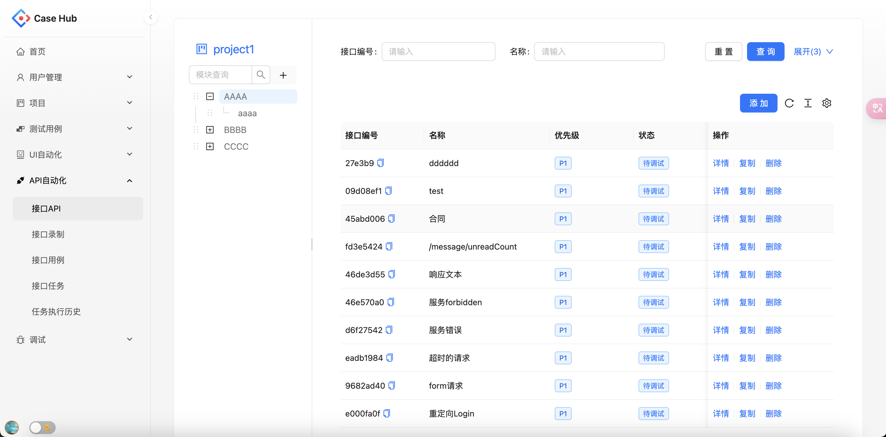Collapse the AAAA module tree item
The width and height of the screenshot is (886, 437).
pyautogui.click(x=210, y=96)
